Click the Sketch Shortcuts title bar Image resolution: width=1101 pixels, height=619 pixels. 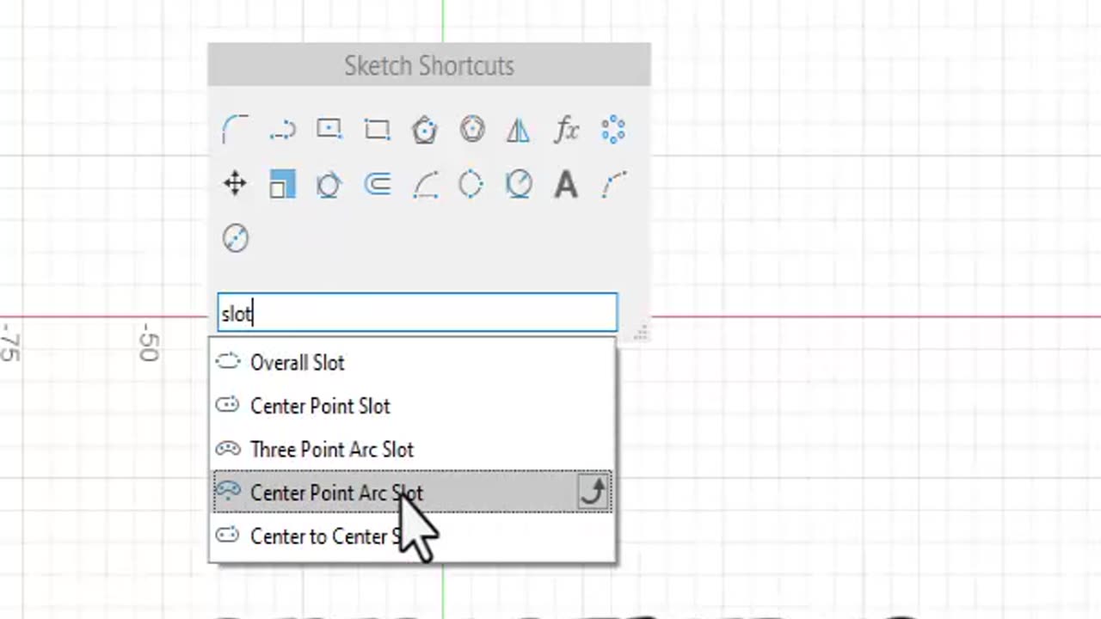[x=429, y=65]
